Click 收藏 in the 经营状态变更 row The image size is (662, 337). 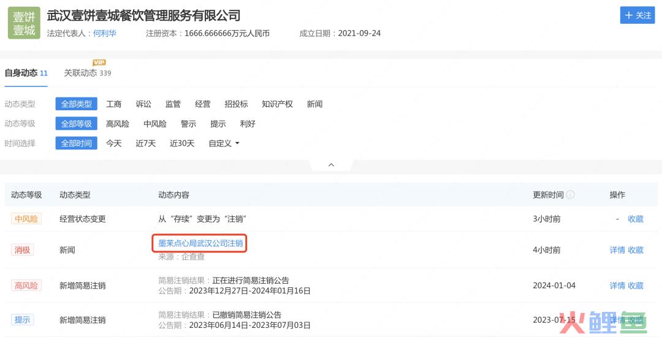click(x=636, y=219)
